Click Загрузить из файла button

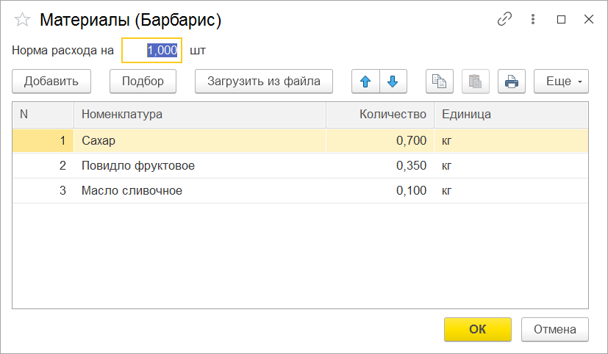pos(263,82)
